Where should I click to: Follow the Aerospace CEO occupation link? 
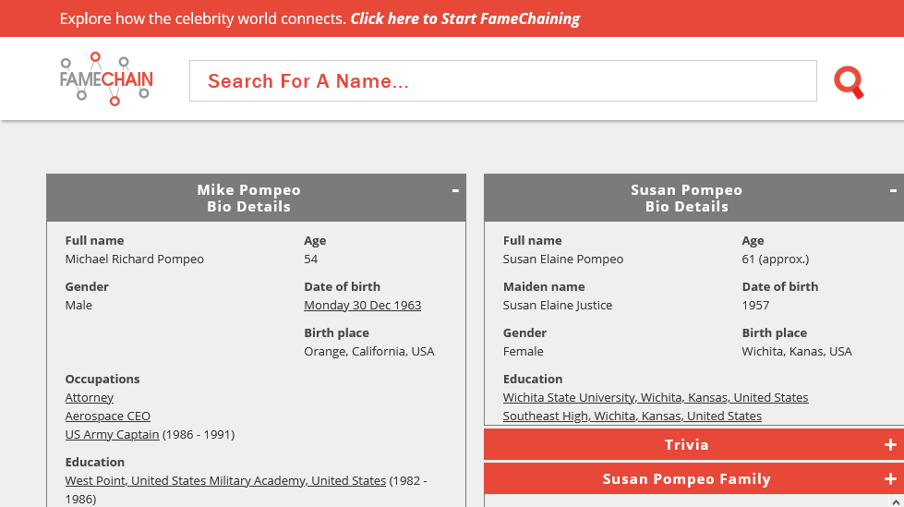tap(108, 416)
